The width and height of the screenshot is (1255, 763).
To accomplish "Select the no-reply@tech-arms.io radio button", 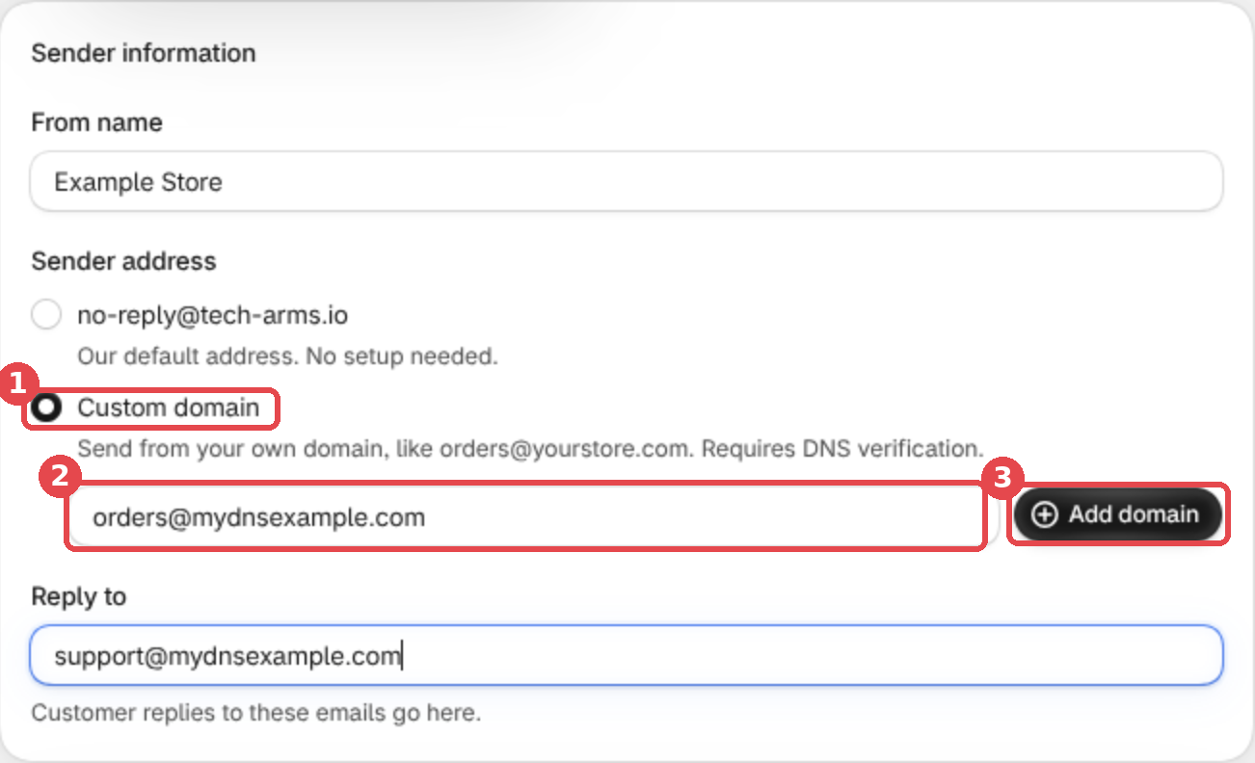I will click(x=46, y=315).
